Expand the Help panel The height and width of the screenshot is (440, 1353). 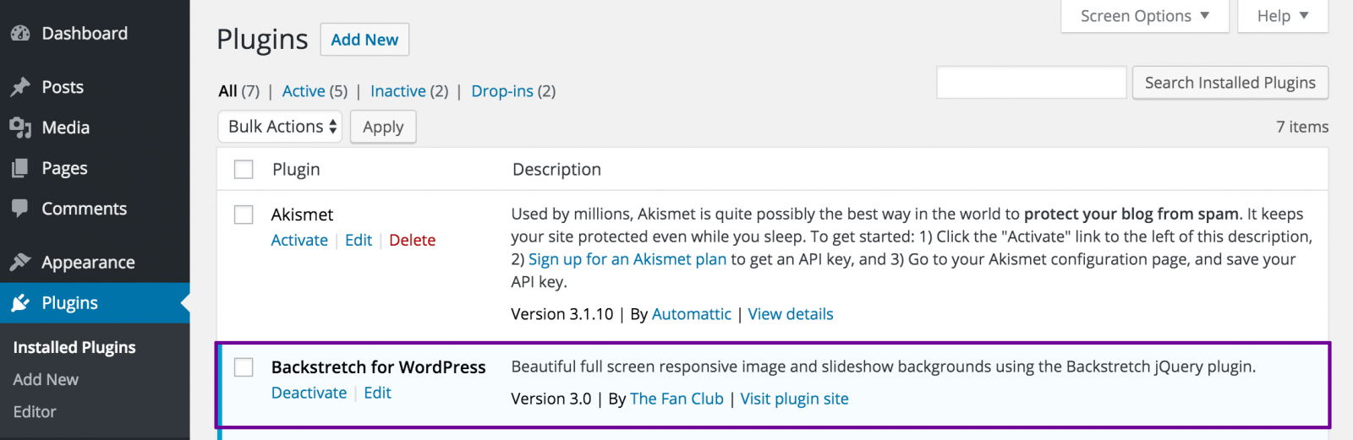tap(1283, 16)
